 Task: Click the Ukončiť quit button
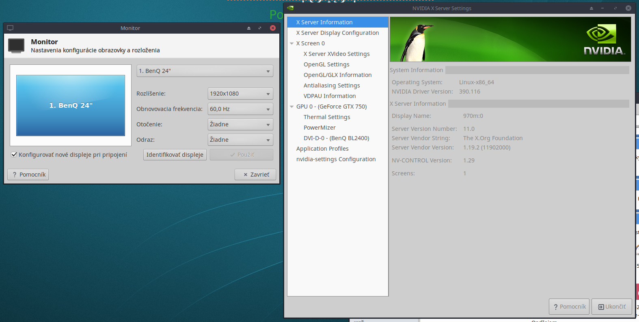(611, 307)
